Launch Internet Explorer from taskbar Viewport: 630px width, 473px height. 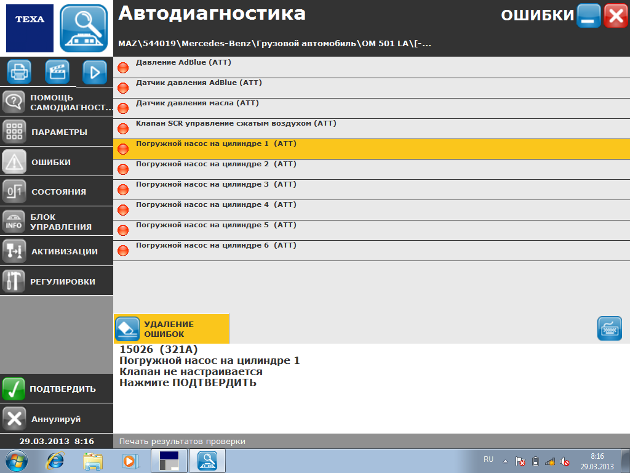[55, 461]
